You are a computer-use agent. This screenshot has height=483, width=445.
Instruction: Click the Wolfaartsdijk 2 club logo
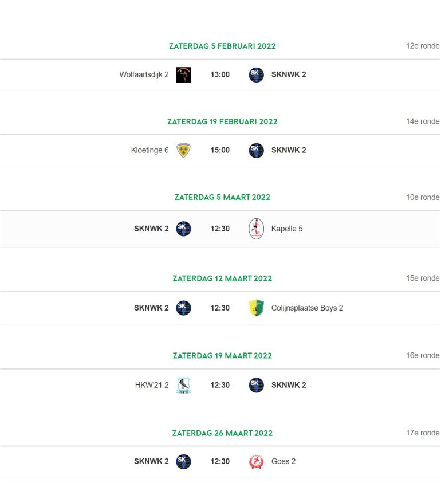point(183,74)
